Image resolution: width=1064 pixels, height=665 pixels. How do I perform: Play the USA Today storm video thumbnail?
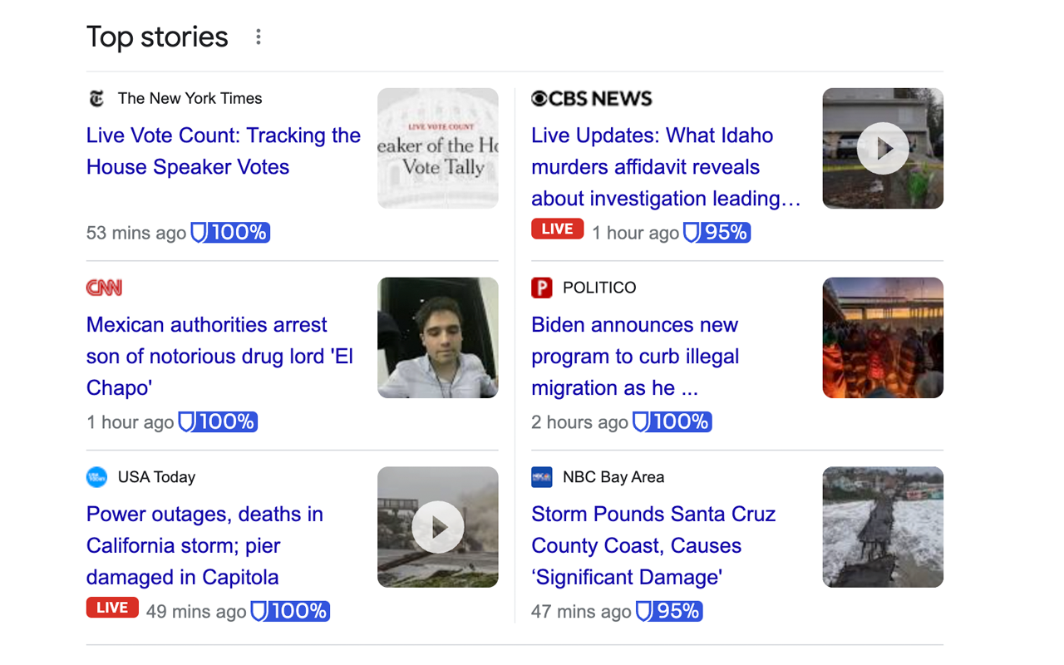438,527
